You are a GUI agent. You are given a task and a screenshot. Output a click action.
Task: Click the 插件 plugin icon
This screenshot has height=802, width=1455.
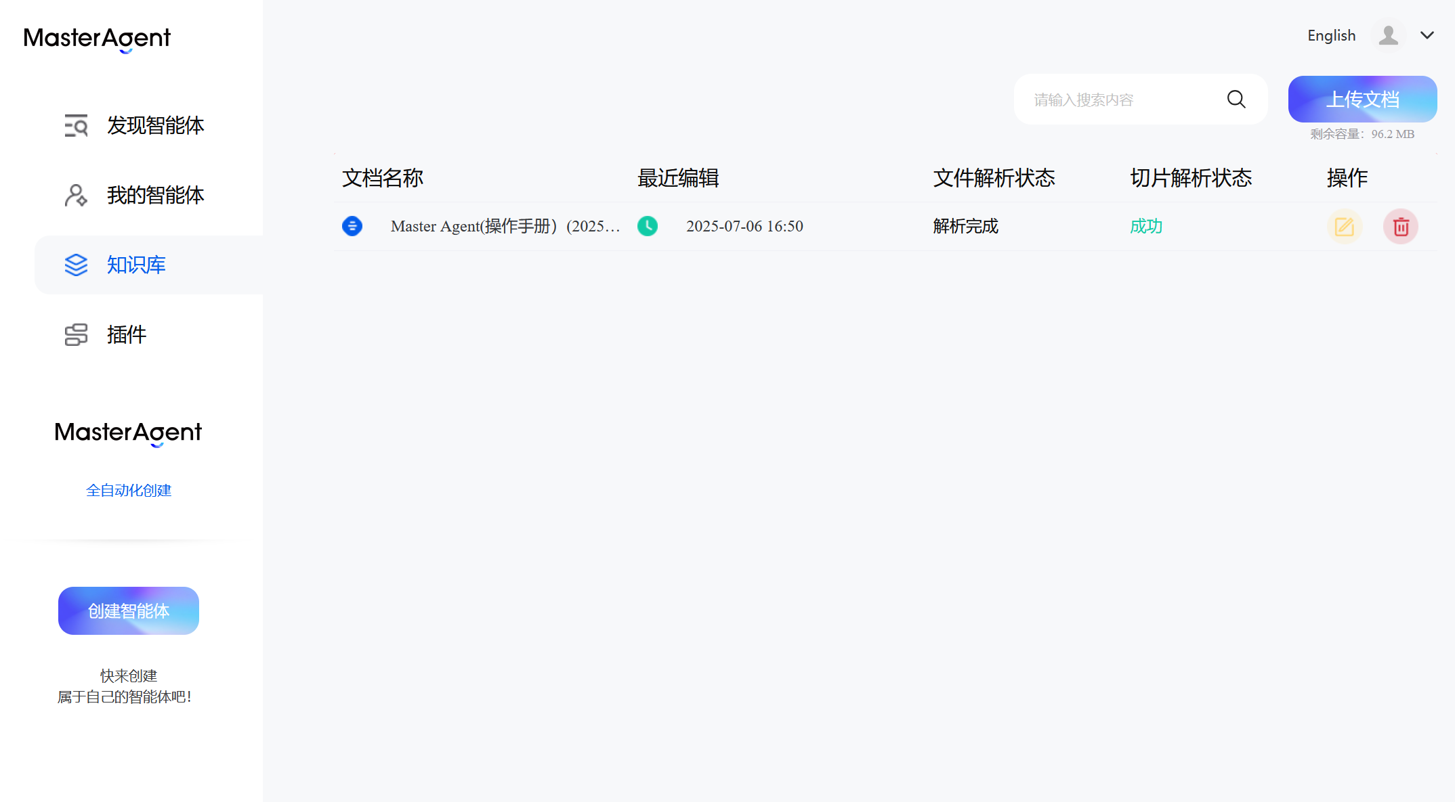(76, 334)
